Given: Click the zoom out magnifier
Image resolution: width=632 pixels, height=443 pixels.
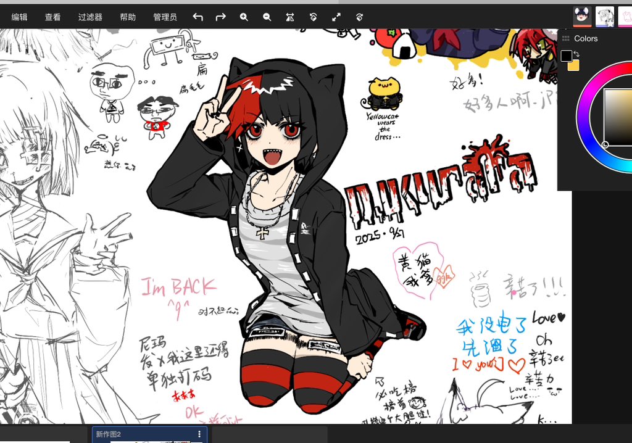Looking at the screenshot, I should (267, 17).
